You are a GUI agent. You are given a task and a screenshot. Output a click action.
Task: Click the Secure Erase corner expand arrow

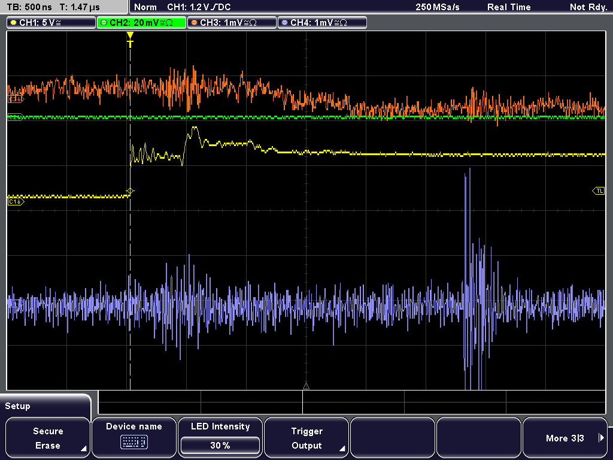click(83, 449)
